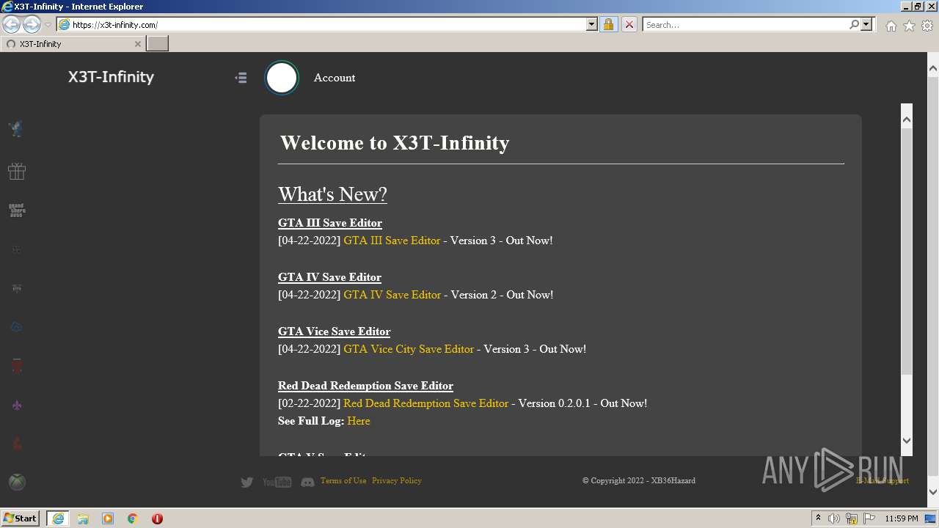The width and height of the screenshot is (939, 528).
Task: Select the blue cloud sidebar icon
Action: point(17,327)
